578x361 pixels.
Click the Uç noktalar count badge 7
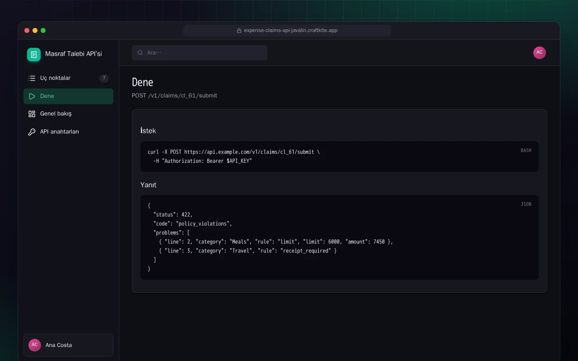(104, 78)
